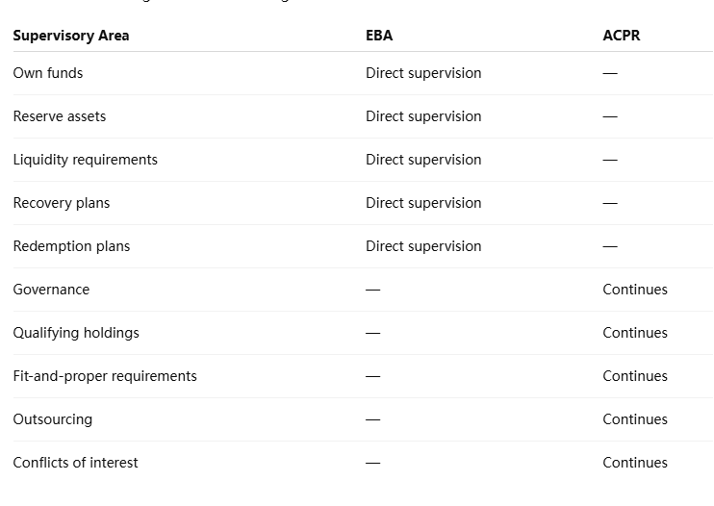The height and width of the screenshot is (506, 714).
Task: Select the Qualifying holdings cell
Action: (x=76, y=333)
